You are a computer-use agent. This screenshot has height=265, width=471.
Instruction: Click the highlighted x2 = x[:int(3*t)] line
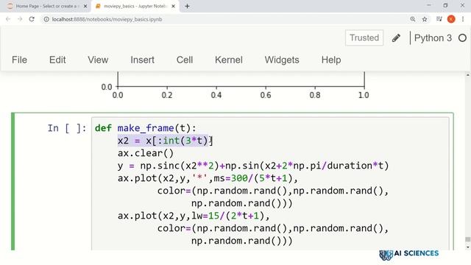click(x=165, y=141)
